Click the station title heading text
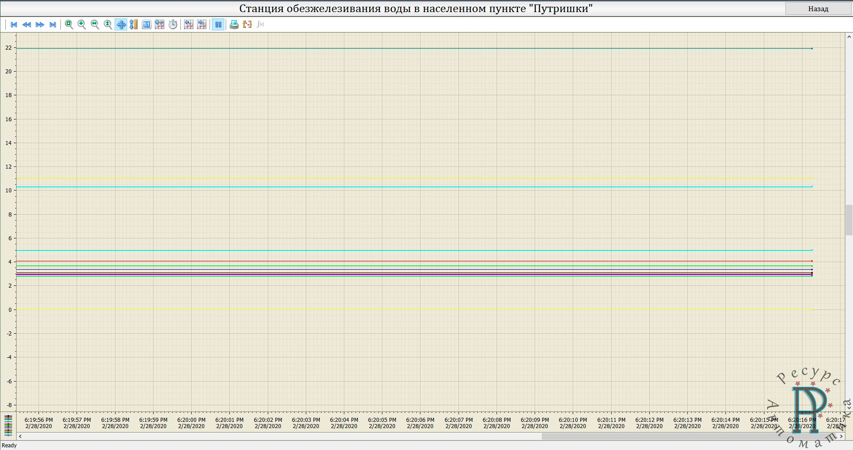This screenshot has width=853, height=450. pos(416,8)
